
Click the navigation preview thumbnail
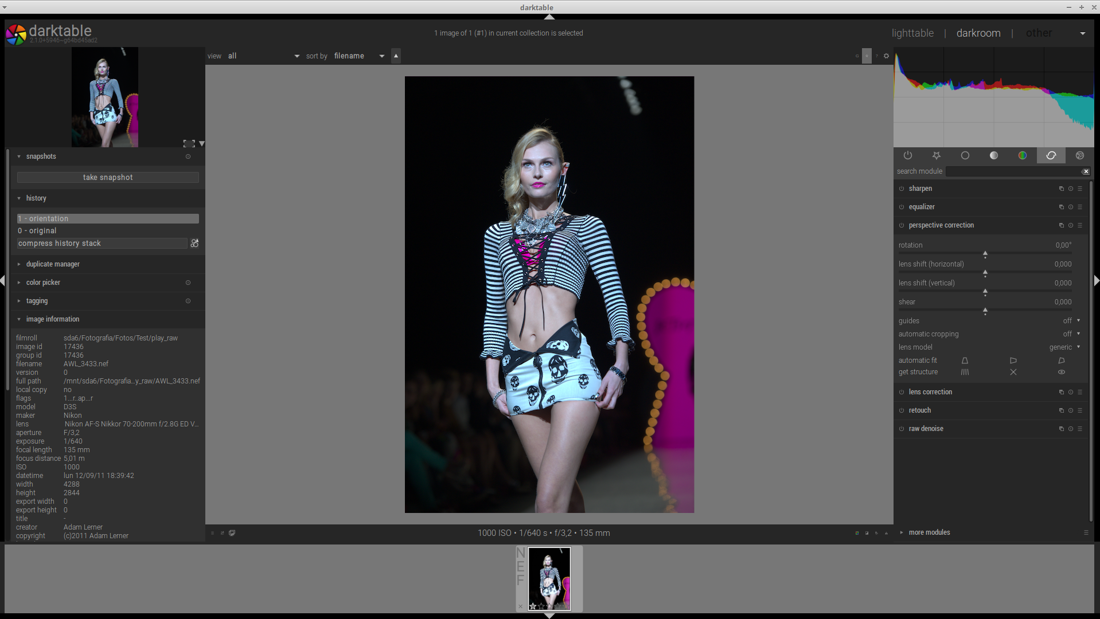[x=105, y=97]
